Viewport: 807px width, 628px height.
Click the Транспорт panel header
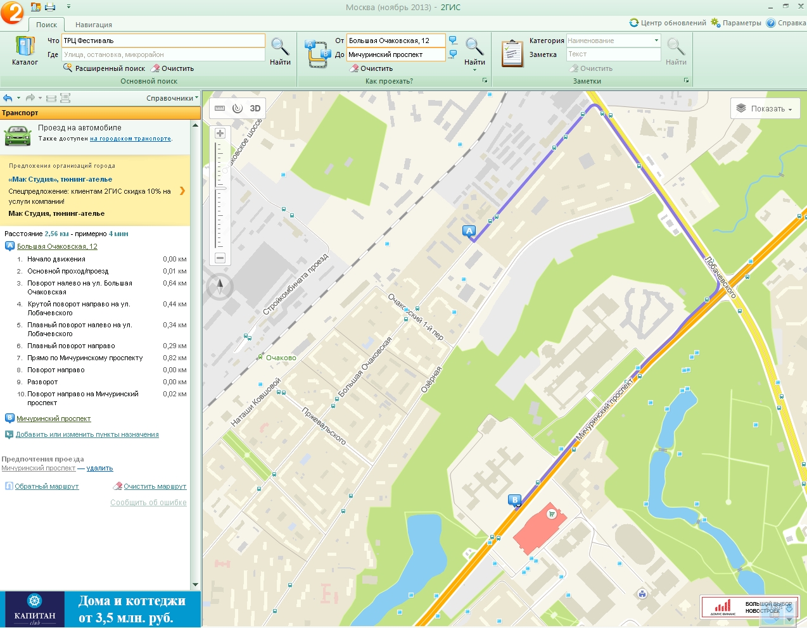(x=100, y=113)
